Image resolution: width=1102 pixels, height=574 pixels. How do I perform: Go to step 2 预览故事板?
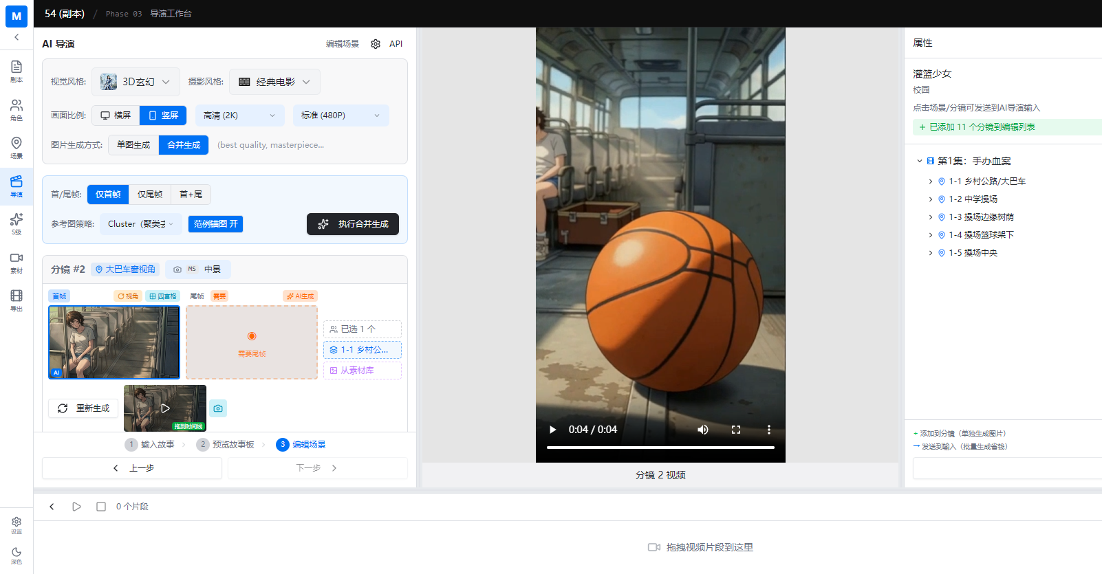point(226,445)
